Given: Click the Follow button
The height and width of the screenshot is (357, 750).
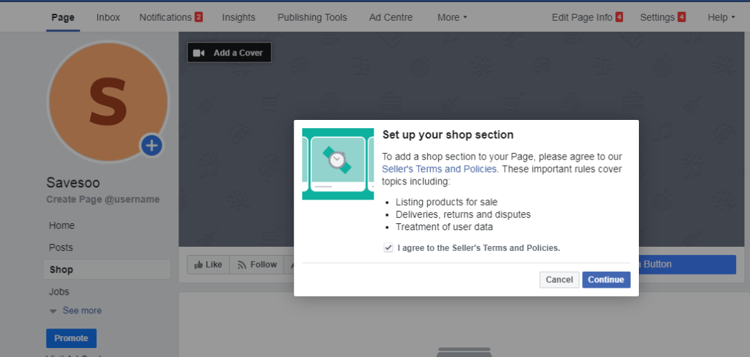Looking at the screenshot, I should (257, 264).
